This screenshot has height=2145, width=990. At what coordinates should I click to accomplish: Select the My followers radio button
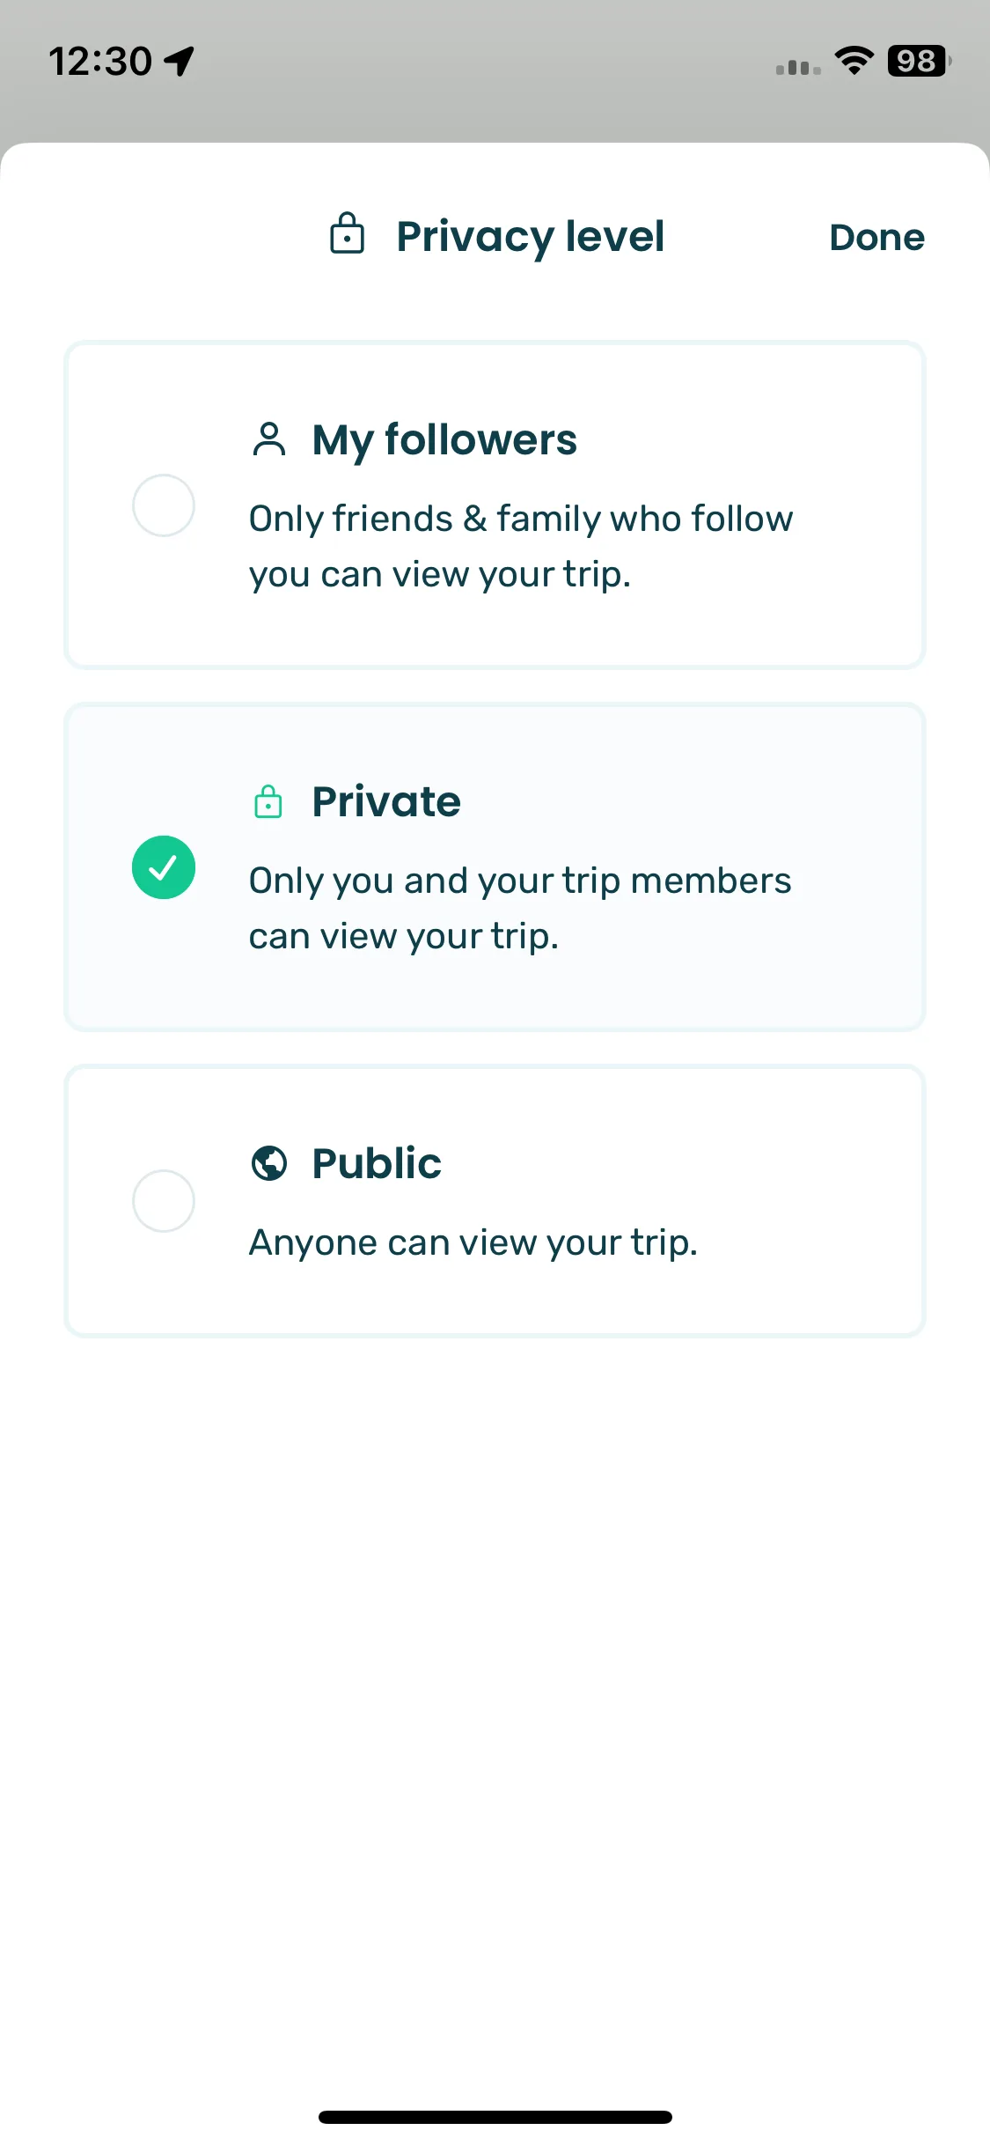click(164, 505)
